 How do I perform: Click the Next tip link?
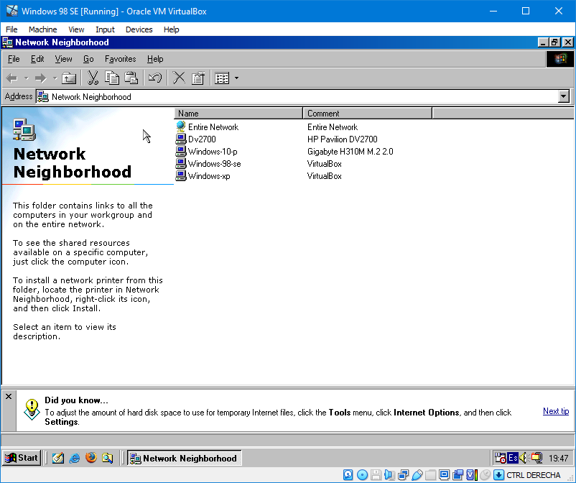555,411
